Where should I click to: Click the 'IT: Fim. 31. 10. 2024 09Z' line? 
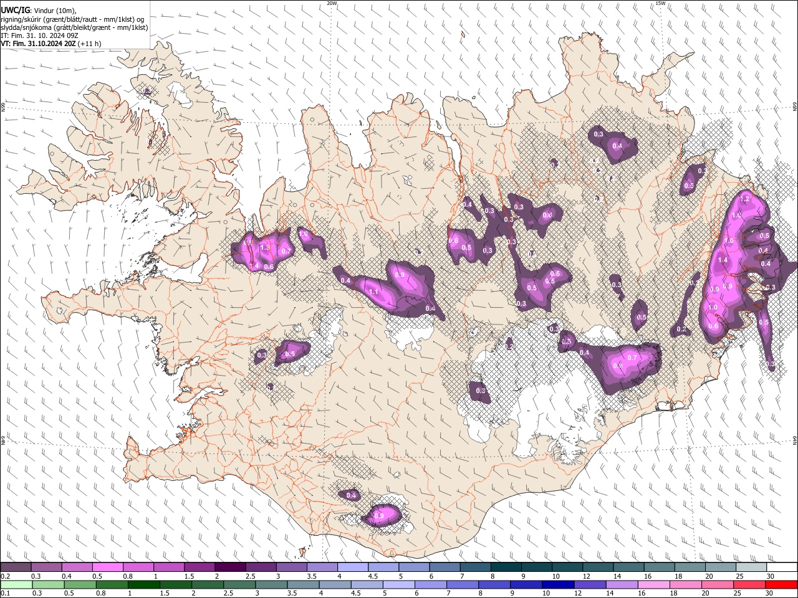[39, 36]
